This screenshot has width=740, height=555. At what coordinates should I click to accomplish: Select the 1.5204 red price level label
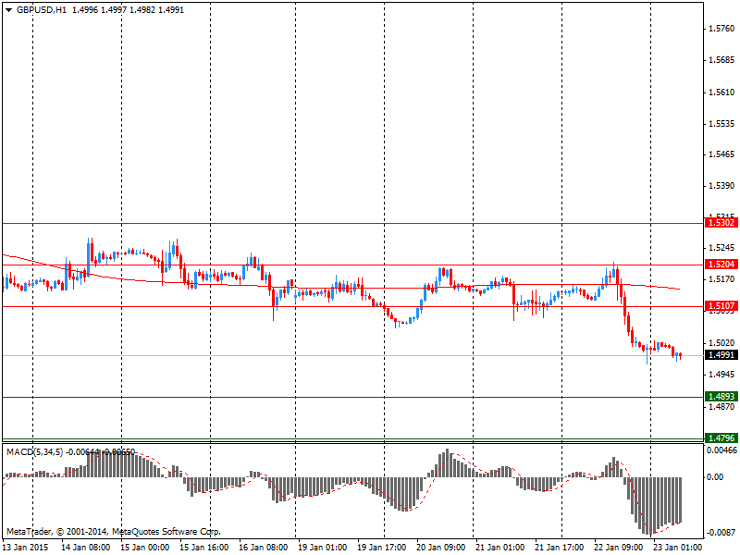[721, 265]
